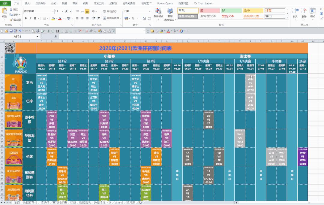Click the text orientation icon
Image resolution: width=324 pixels, height=205 pixels.
tap(94, 11)
